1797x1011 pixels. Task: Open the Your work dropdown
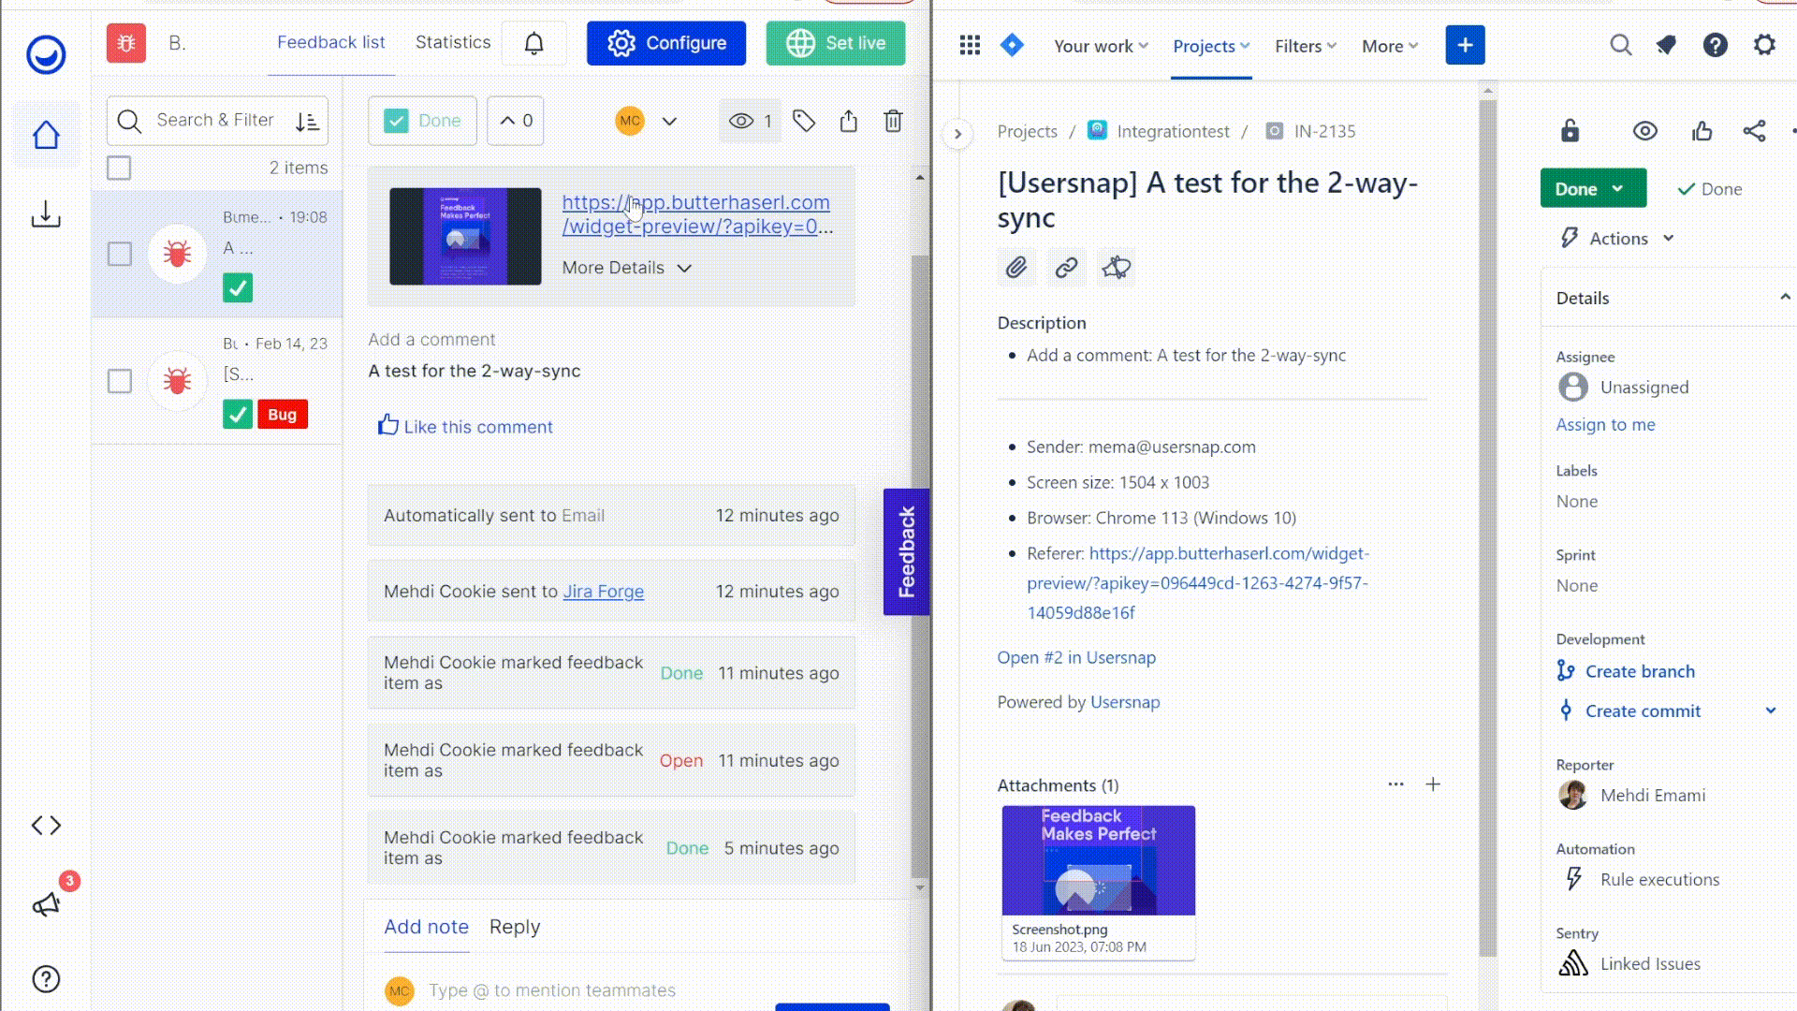[x=1101, y=46]
